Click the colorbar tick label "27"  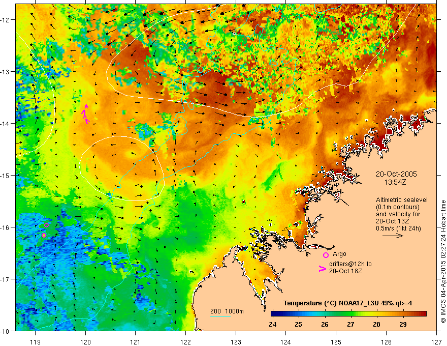[x=350, y=324]
